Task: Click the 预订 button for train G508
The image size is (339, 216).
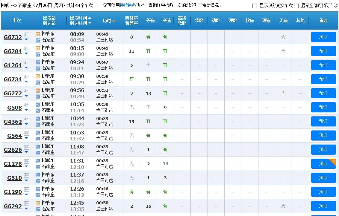Action: click(323, 107)
